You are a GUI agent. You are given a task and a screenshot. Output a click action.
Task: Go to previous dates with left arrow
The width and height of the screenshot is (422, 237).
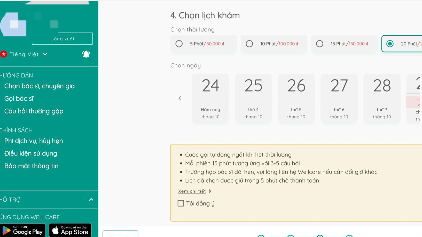tap(180, 98)
